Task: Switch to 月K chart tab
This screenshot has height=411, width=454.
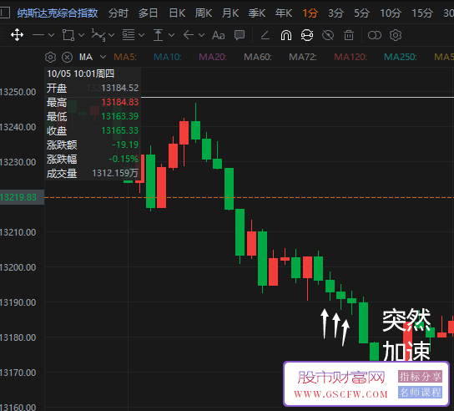Action: (230, 13)
